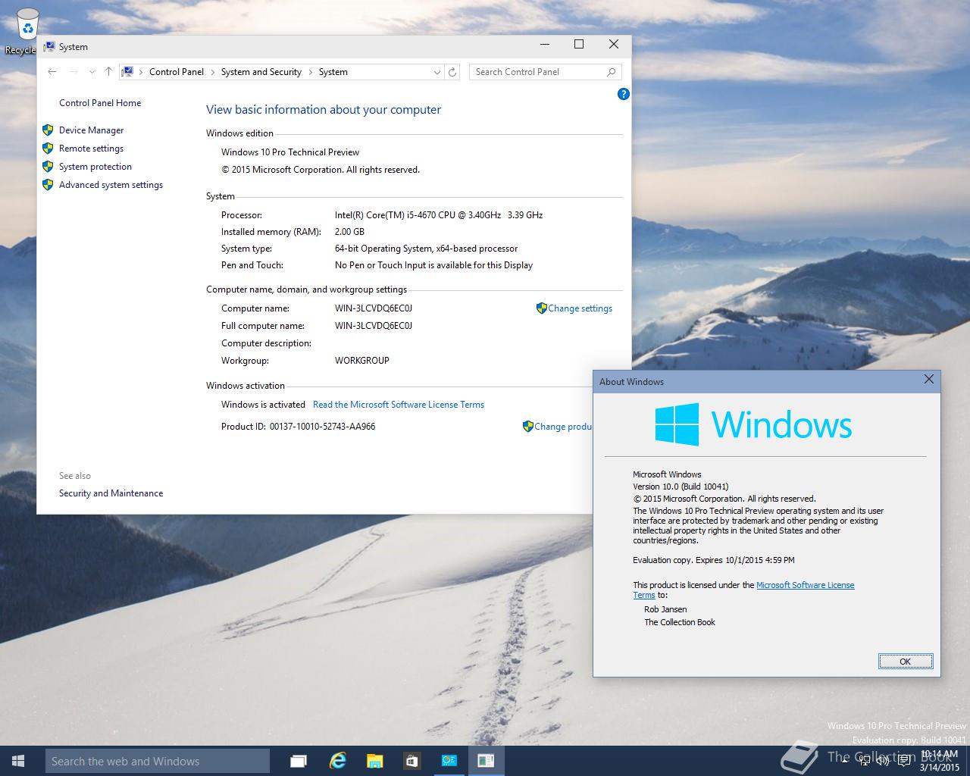Maximize the System window
970x776 pixels.
(x=579, y=45)
